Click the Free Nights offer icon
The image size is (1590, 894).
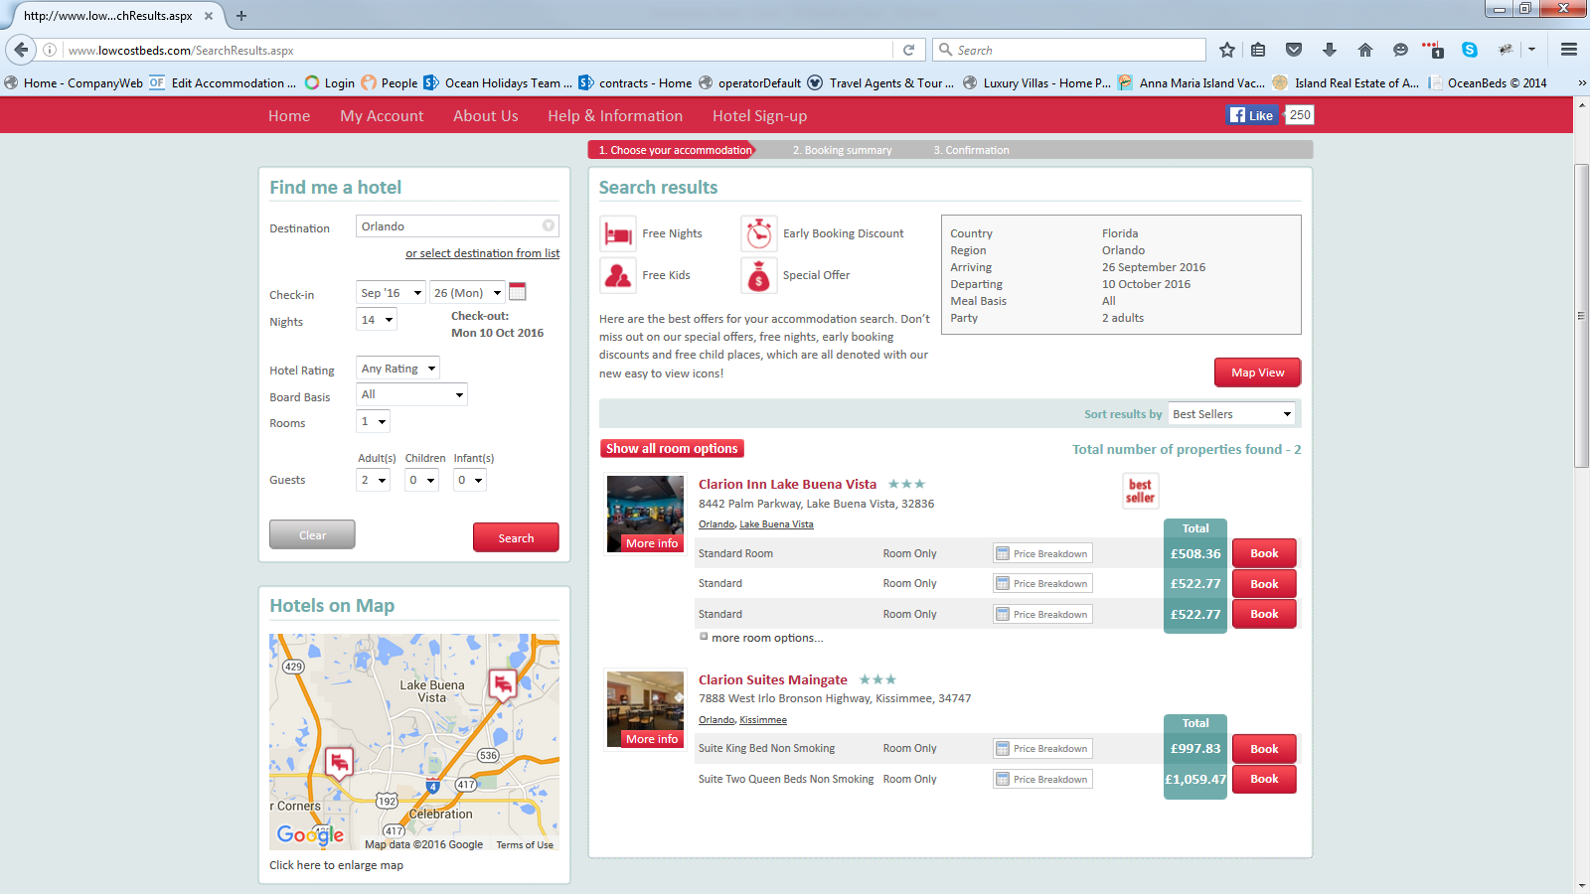point(618,234)
